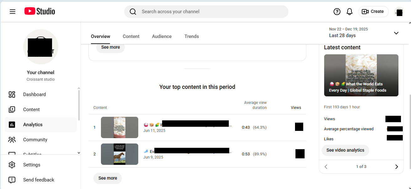
Task: Click Send feedback in the sidebar
Action: point(39,180)
